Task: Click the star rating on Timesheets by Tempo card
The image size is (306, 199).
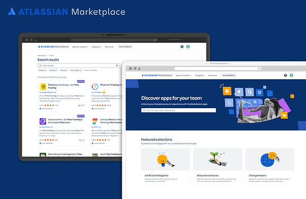Action: 49,106
